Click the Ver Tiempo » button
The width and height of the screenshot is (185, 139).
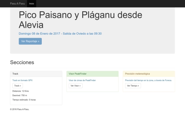coord(133,86)
